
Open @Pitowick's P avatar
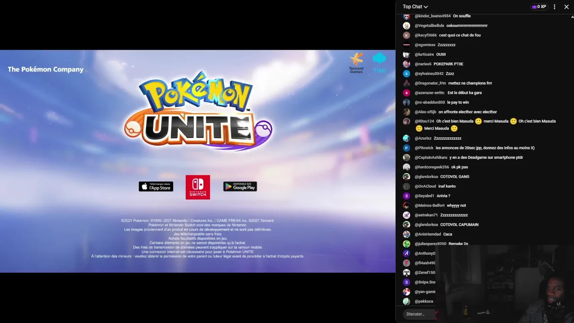406,148
